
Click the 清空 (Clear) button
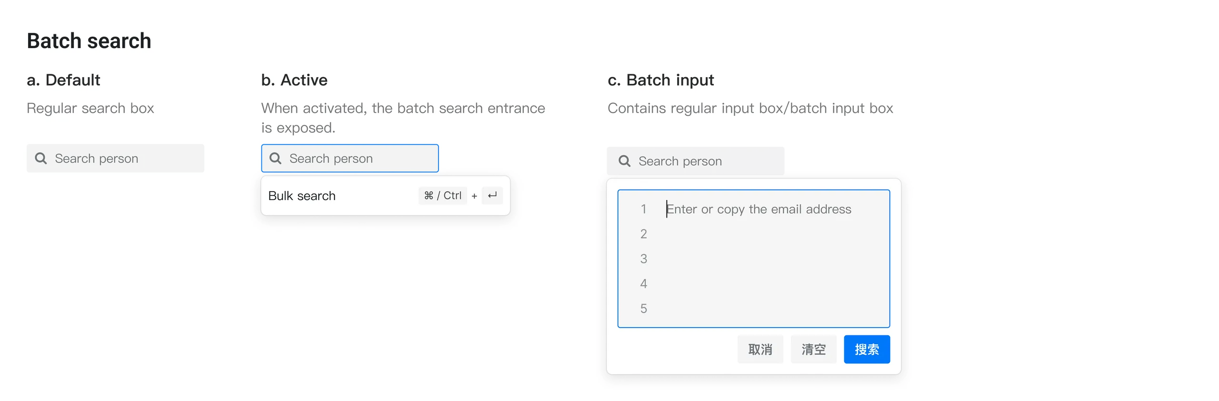click(x=814, y=350)
